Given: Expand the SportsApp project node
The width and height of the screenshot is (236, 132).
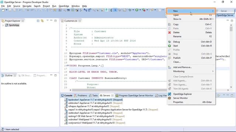Looking at the screenshot, I should [3, 25].
